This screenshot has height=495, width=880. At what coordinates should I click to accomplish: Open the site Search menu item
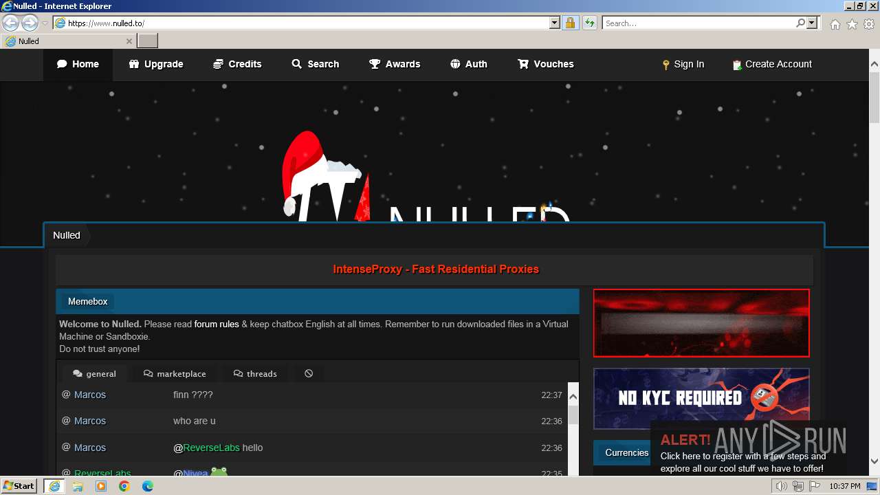(x=315, y=64)
